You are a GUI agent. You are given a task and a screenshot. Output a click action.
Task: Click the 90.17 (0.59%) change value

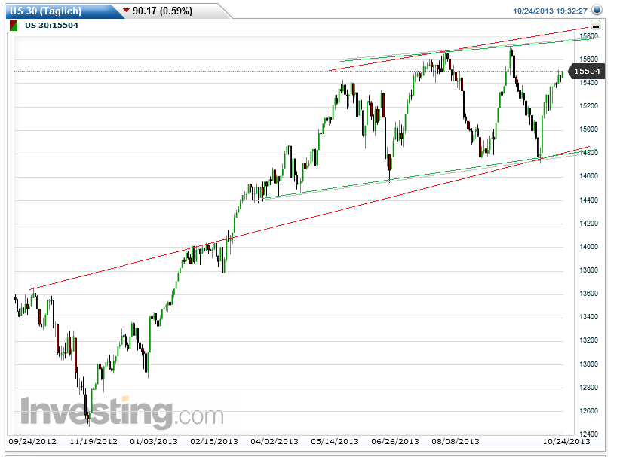(162, 11)
